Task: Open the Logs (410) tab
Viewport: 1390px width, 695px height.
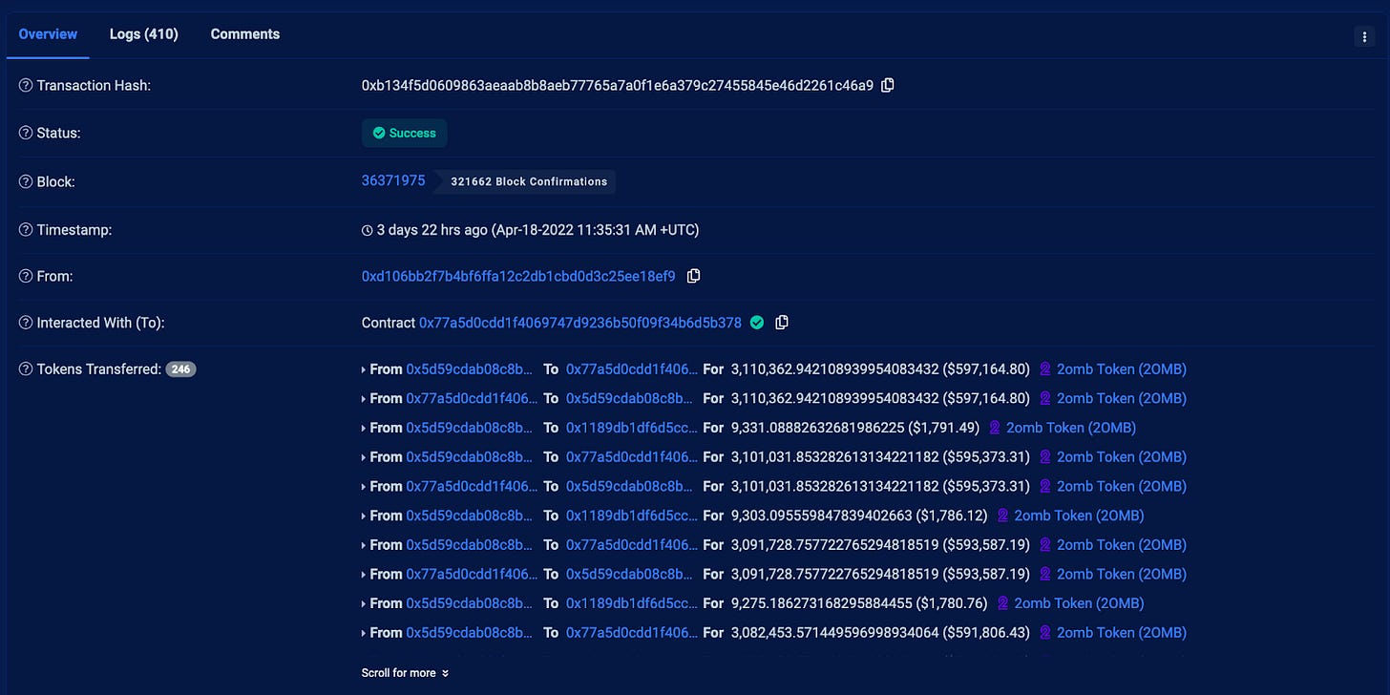Action: [x=143, y=34]
